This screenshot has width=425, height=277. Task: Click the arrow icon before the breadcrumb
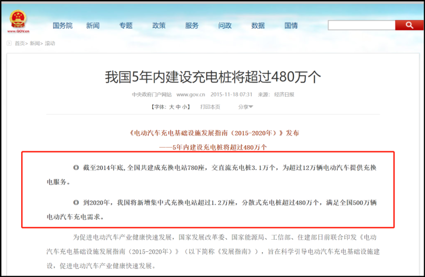[x=9, y=43]
